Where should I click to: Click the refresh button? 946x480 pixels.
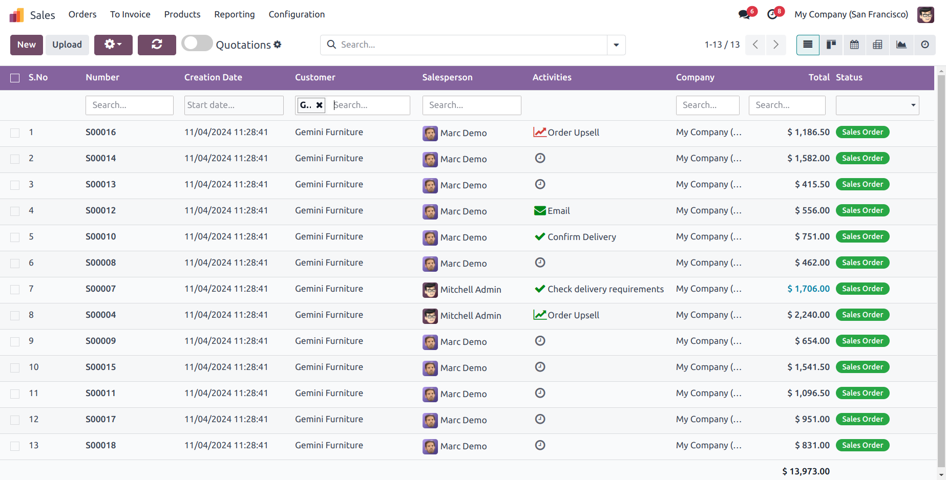click(157, 45)
